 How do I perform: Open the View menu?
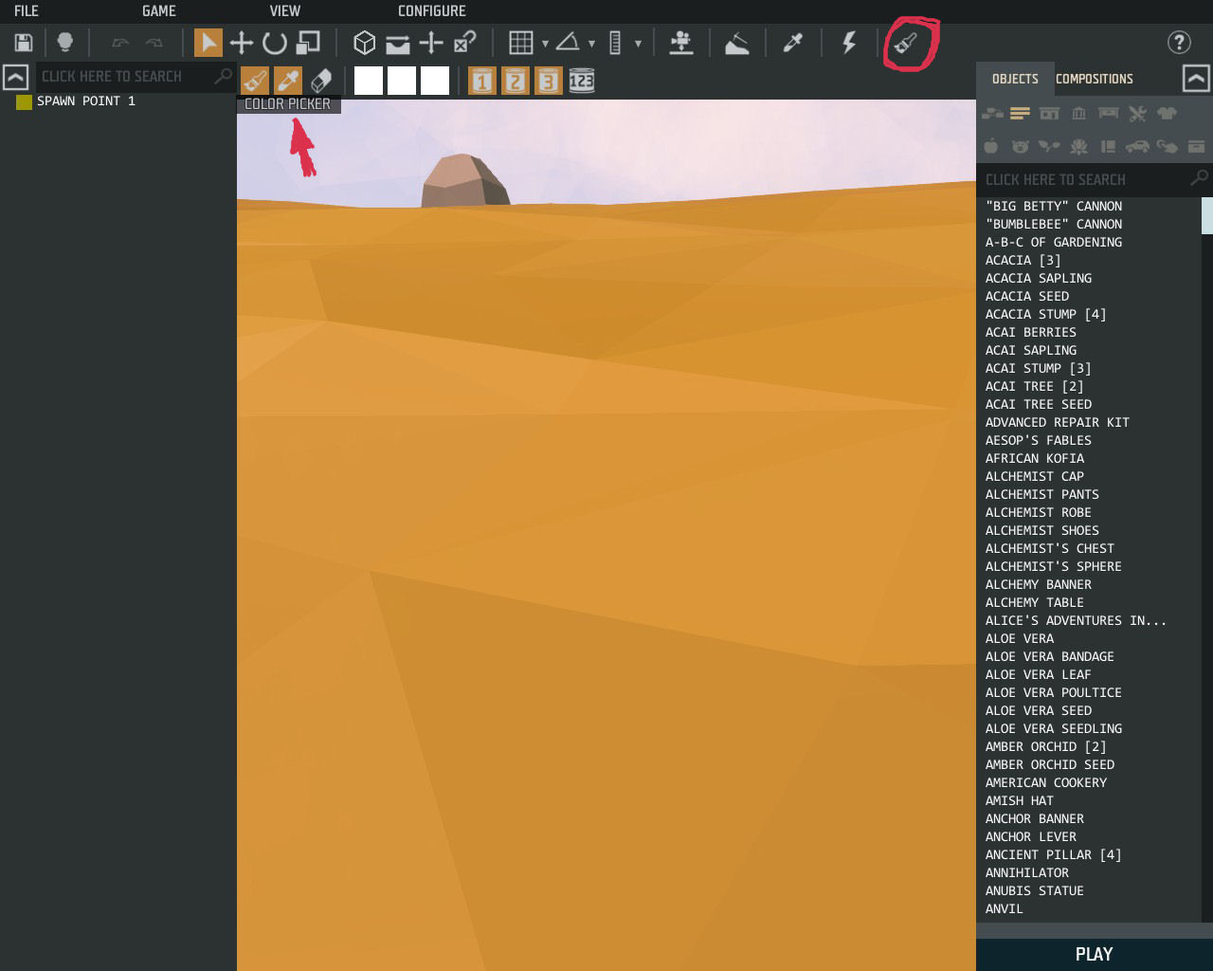click(x=285, y=11)
